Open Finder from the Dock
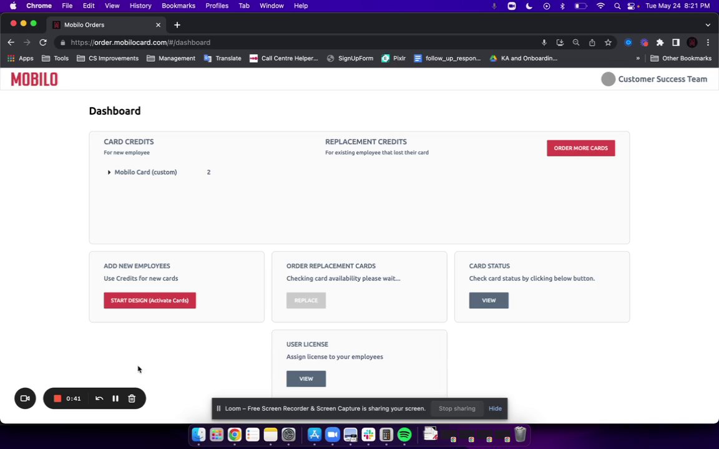The height and width of the screenshot is (449, 719). click(x=198, y=434)
